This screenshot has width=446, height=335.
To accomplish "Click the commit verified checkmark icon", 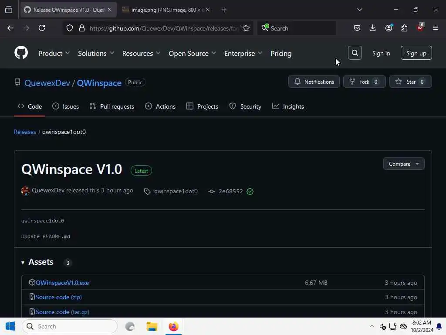I will (250, 191).
